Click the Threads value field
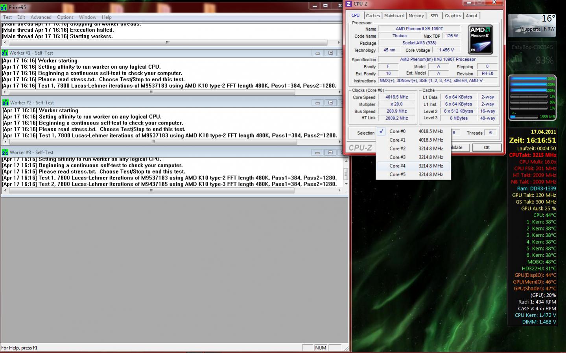 point(490,133)
